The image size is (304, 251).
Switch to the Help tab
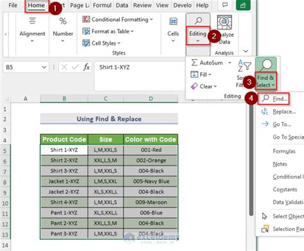coord(202,5)
